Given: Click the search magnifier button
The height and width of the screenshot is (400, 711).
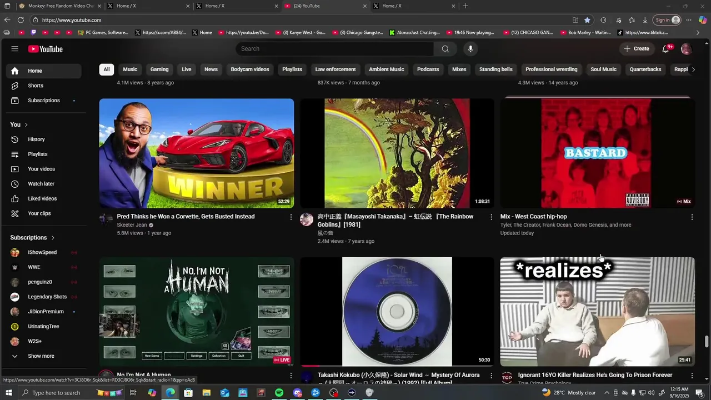Looking at the screenshot, I should click(x=445, y=49).
